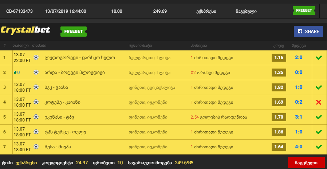
Task: Click soccer ball icon for ეკენასი - ტპვ match
Action: [x=36, y=117]
